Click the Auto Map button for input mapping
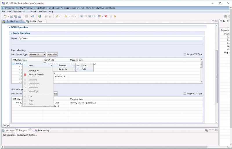This screenshot has height=149, width=232. tap(52, 54)
